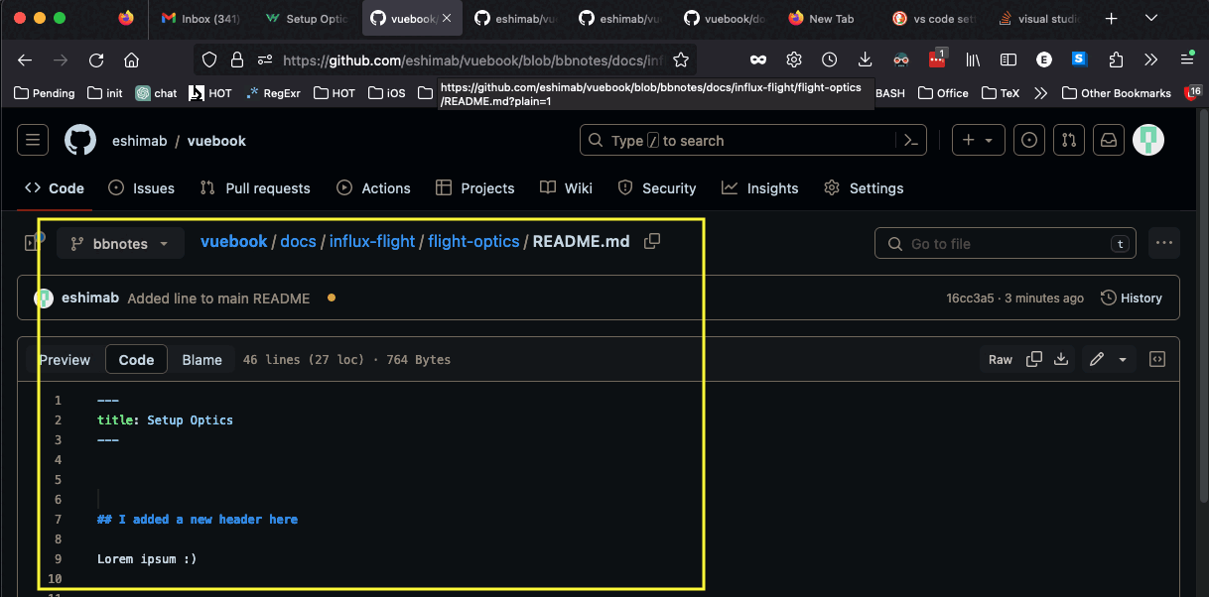Open the docs breadcrumb link

pos(298,241)
